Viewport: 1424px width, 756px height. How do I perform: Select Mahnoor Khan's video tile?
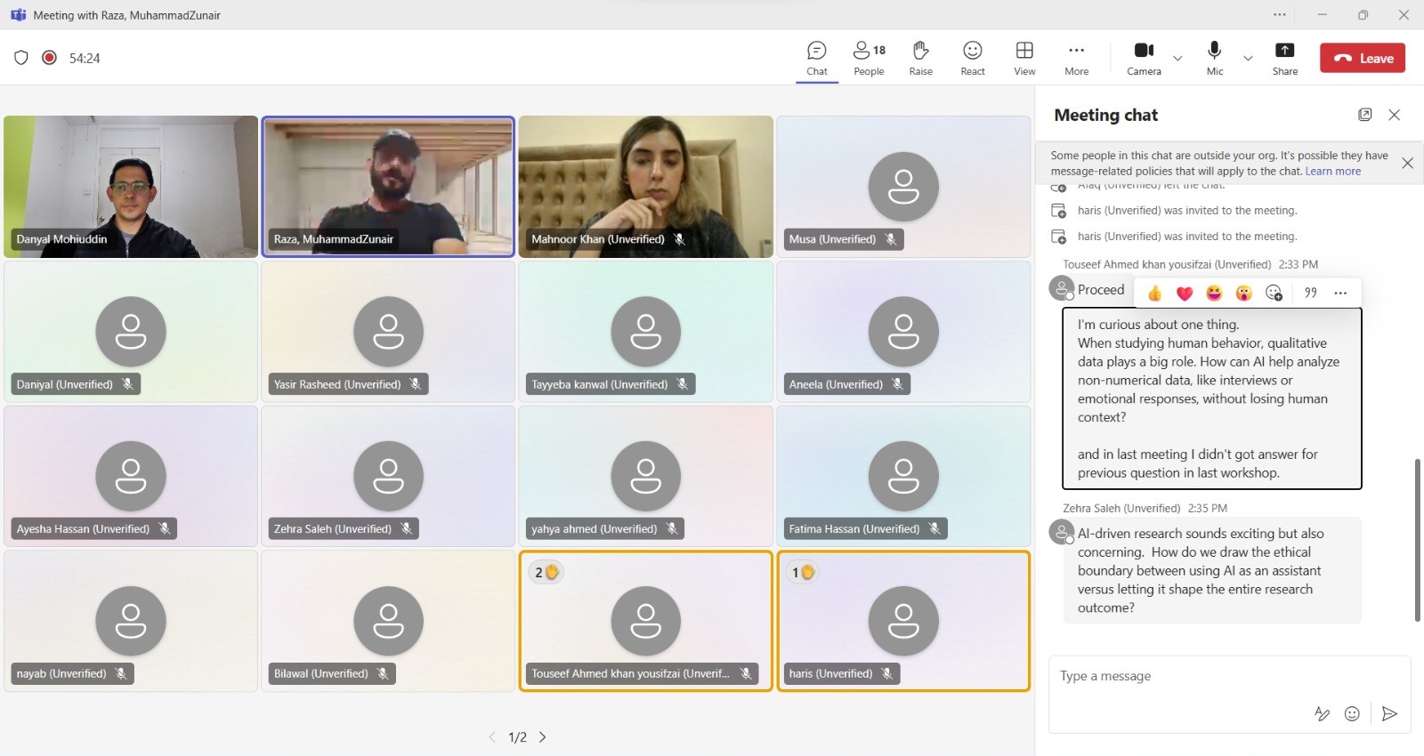[x=646, y=187]
